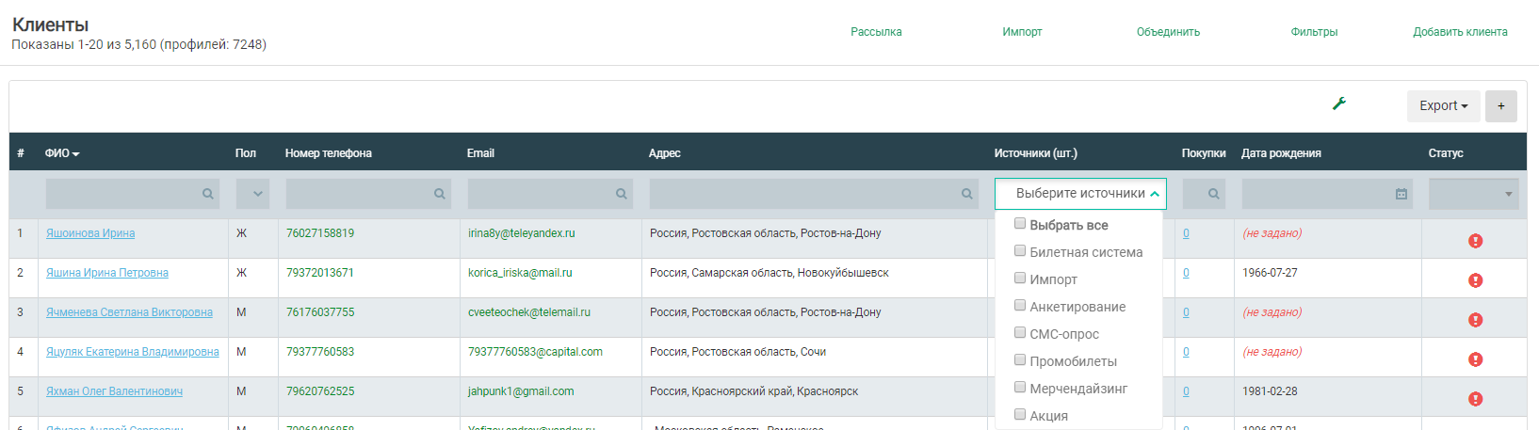This screenshot has height=430, width=1539.
Task: Check the 'Выбрать все' checkbox
Action: tap(1020, 224)
